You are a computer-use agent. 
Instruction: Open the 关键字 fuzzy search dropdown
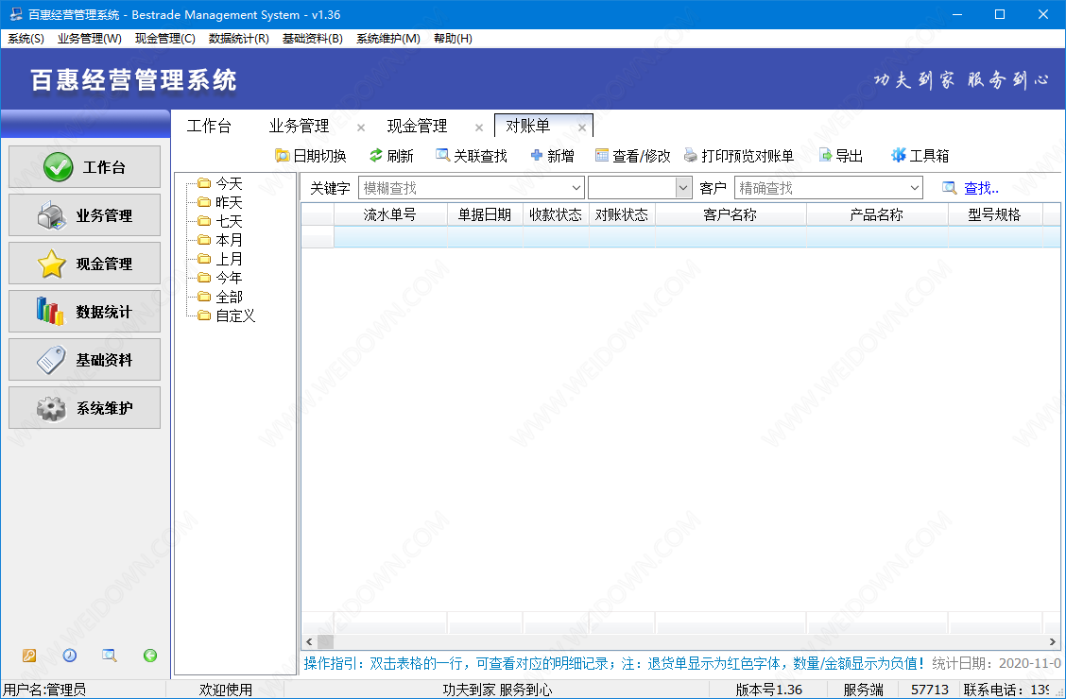tap(576, 188)
